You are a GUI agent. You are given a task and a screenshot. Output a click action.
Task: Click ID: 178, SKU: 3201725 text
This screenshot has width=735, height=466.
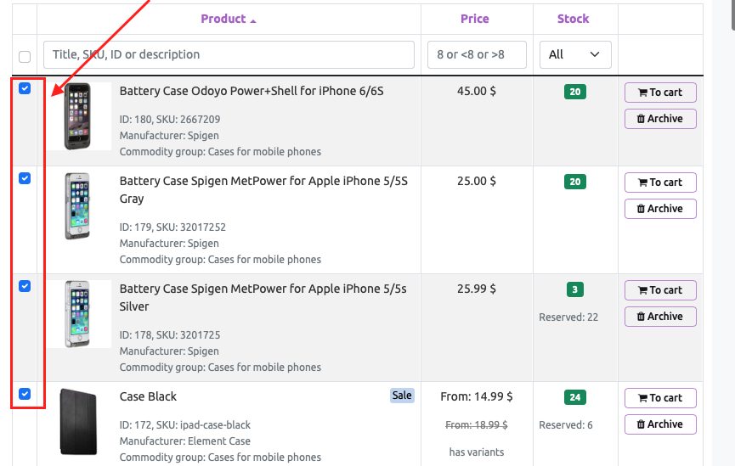click(170, 335)
